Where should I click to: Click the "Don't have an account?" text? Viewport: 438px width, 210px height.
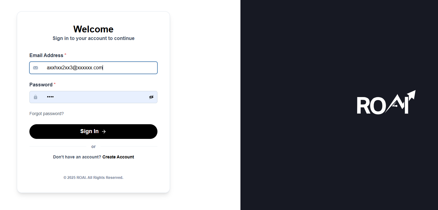77,157
